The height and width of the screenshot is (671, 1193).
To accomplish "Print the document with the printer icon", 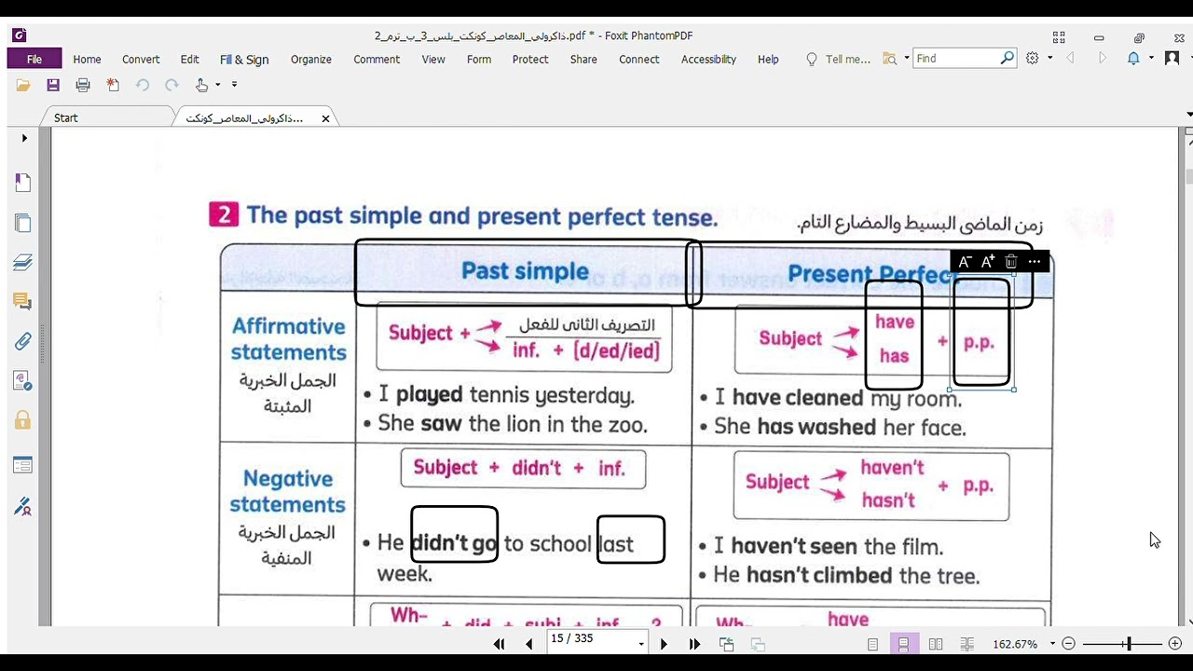I will point(83,85).
